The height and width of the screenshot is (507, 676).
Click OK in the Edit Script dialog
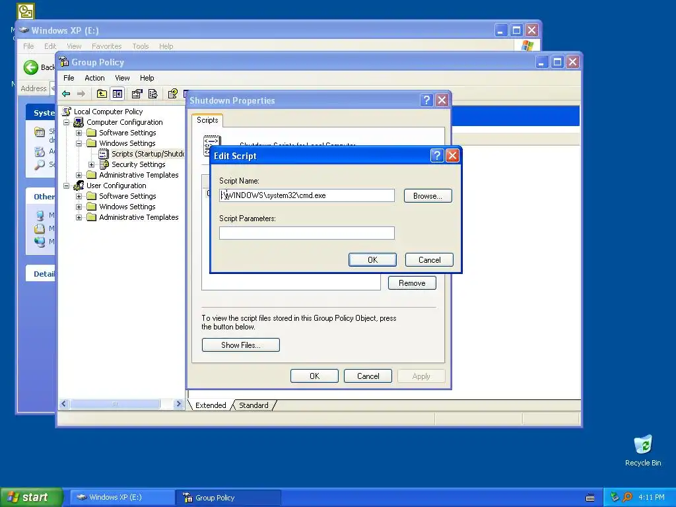tap(372, 260)
